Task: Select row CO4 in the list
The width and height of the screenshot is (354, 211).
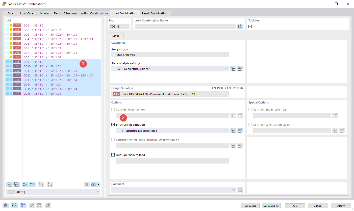Action: point(53,39)
